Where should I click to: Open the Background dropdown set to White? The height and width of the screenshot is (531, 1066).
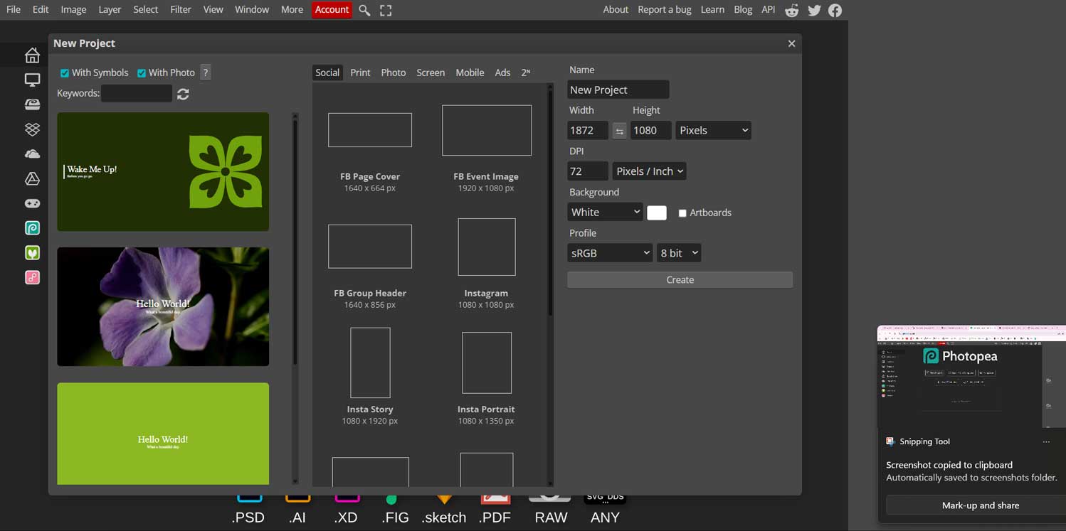(x=604, y=211)
